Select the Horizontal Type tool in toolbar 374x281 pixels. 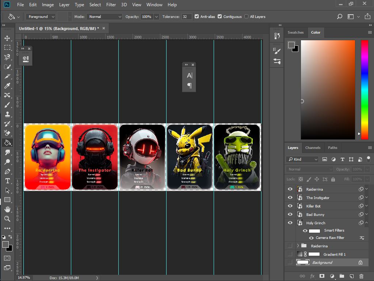7,181
